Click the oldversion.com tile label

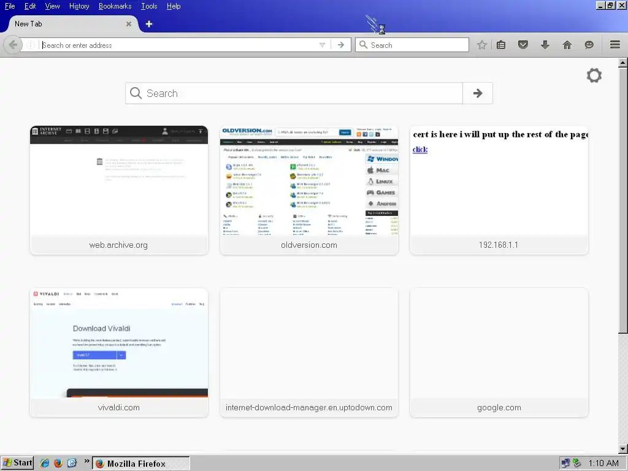309,245
